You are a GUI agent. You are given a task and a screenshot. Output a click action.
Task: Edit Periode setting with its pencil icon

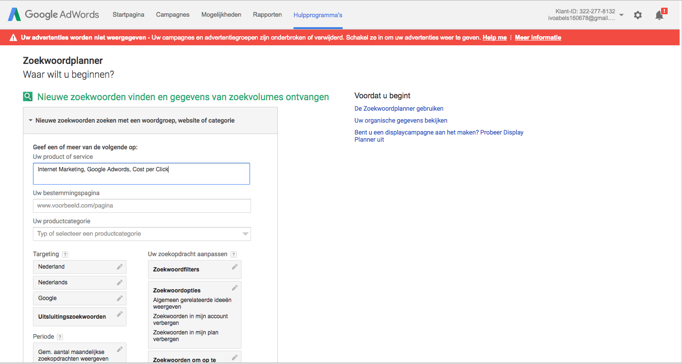tap(120, 349)
